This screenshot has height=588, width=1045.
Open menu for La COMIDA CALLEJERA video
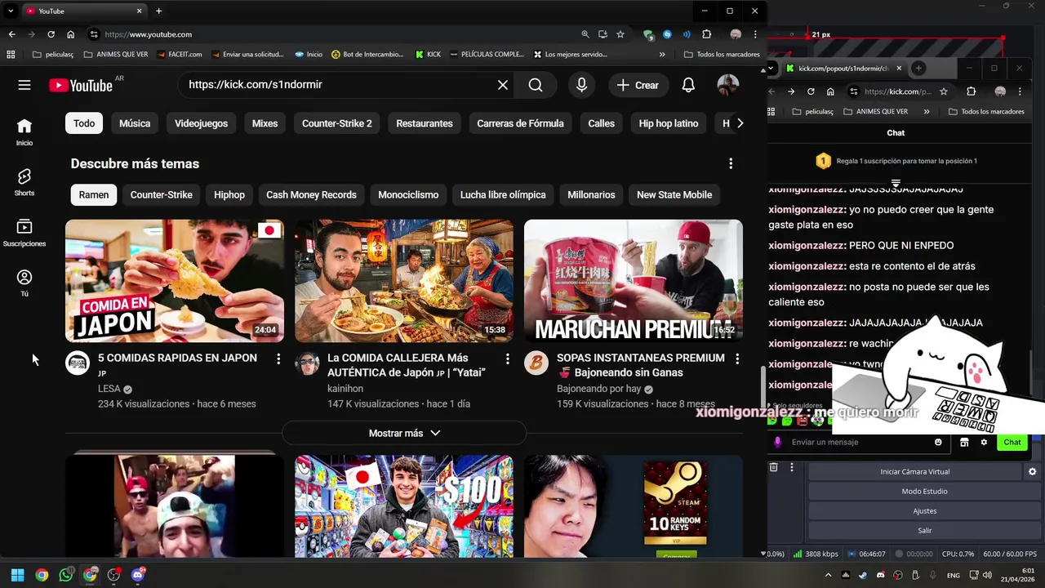tap(508, 359)
